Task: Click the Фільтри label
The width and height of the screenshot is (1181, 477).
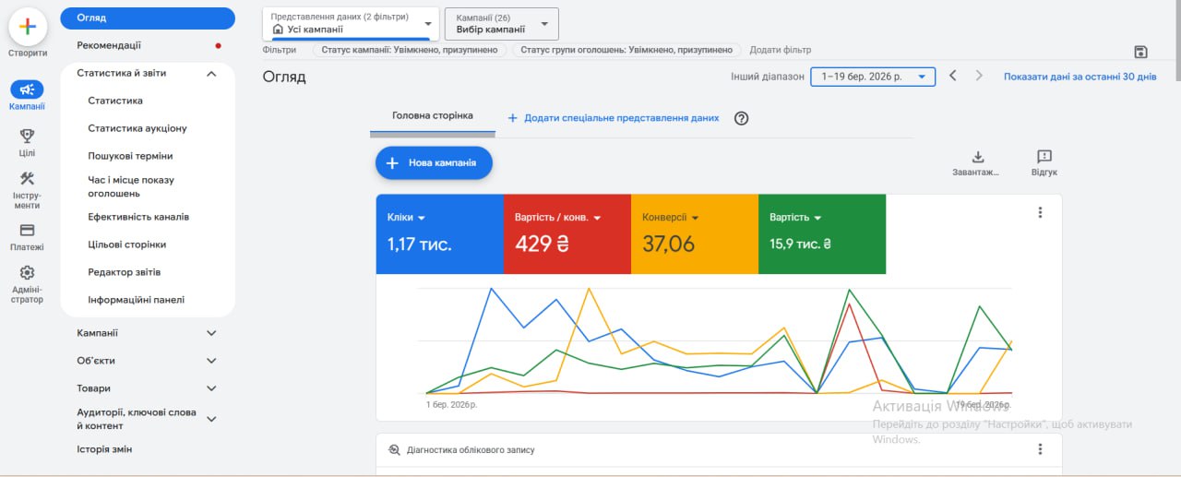Action: pos(280,50)
